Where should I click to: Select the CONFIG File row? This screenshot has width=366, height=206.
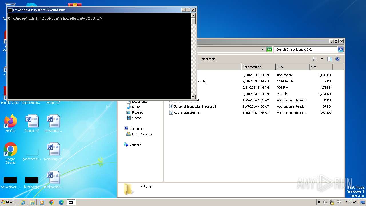point(264,81)
